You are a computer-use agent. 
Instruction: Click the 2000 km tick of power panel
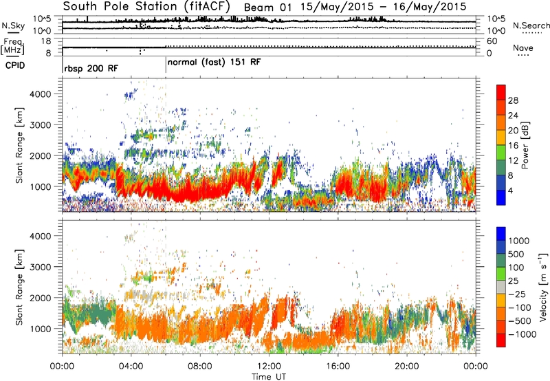(40, 155)
